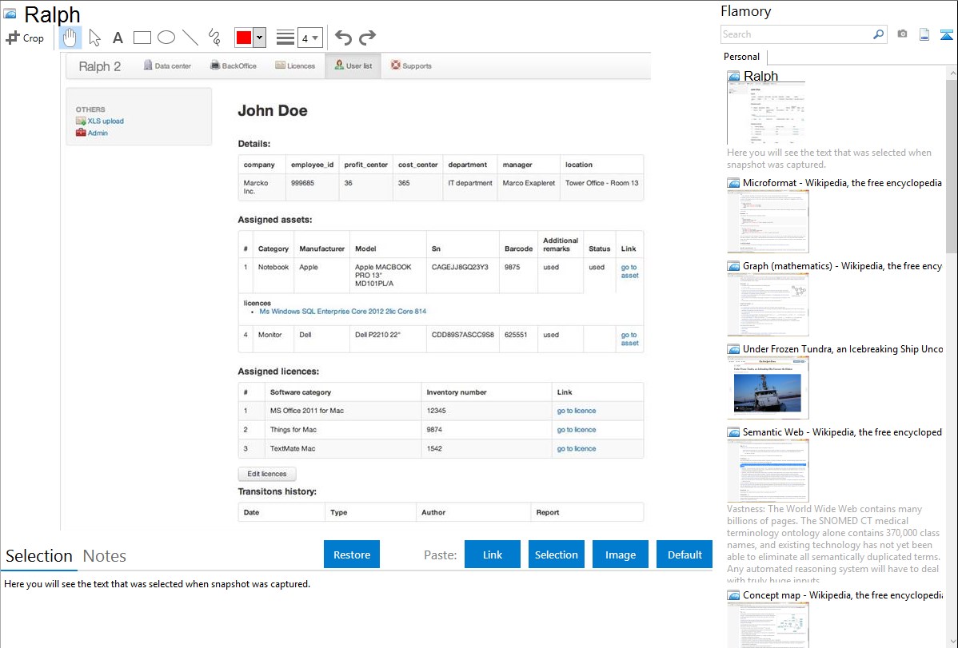Expand the line width dropdown
The height and width of the screenshot is (648, 958).
315,38
